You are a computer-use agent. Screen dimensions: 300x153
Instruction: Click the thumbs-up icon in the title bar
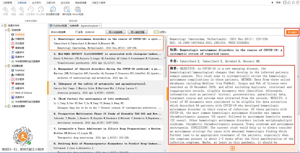(289, 2)
